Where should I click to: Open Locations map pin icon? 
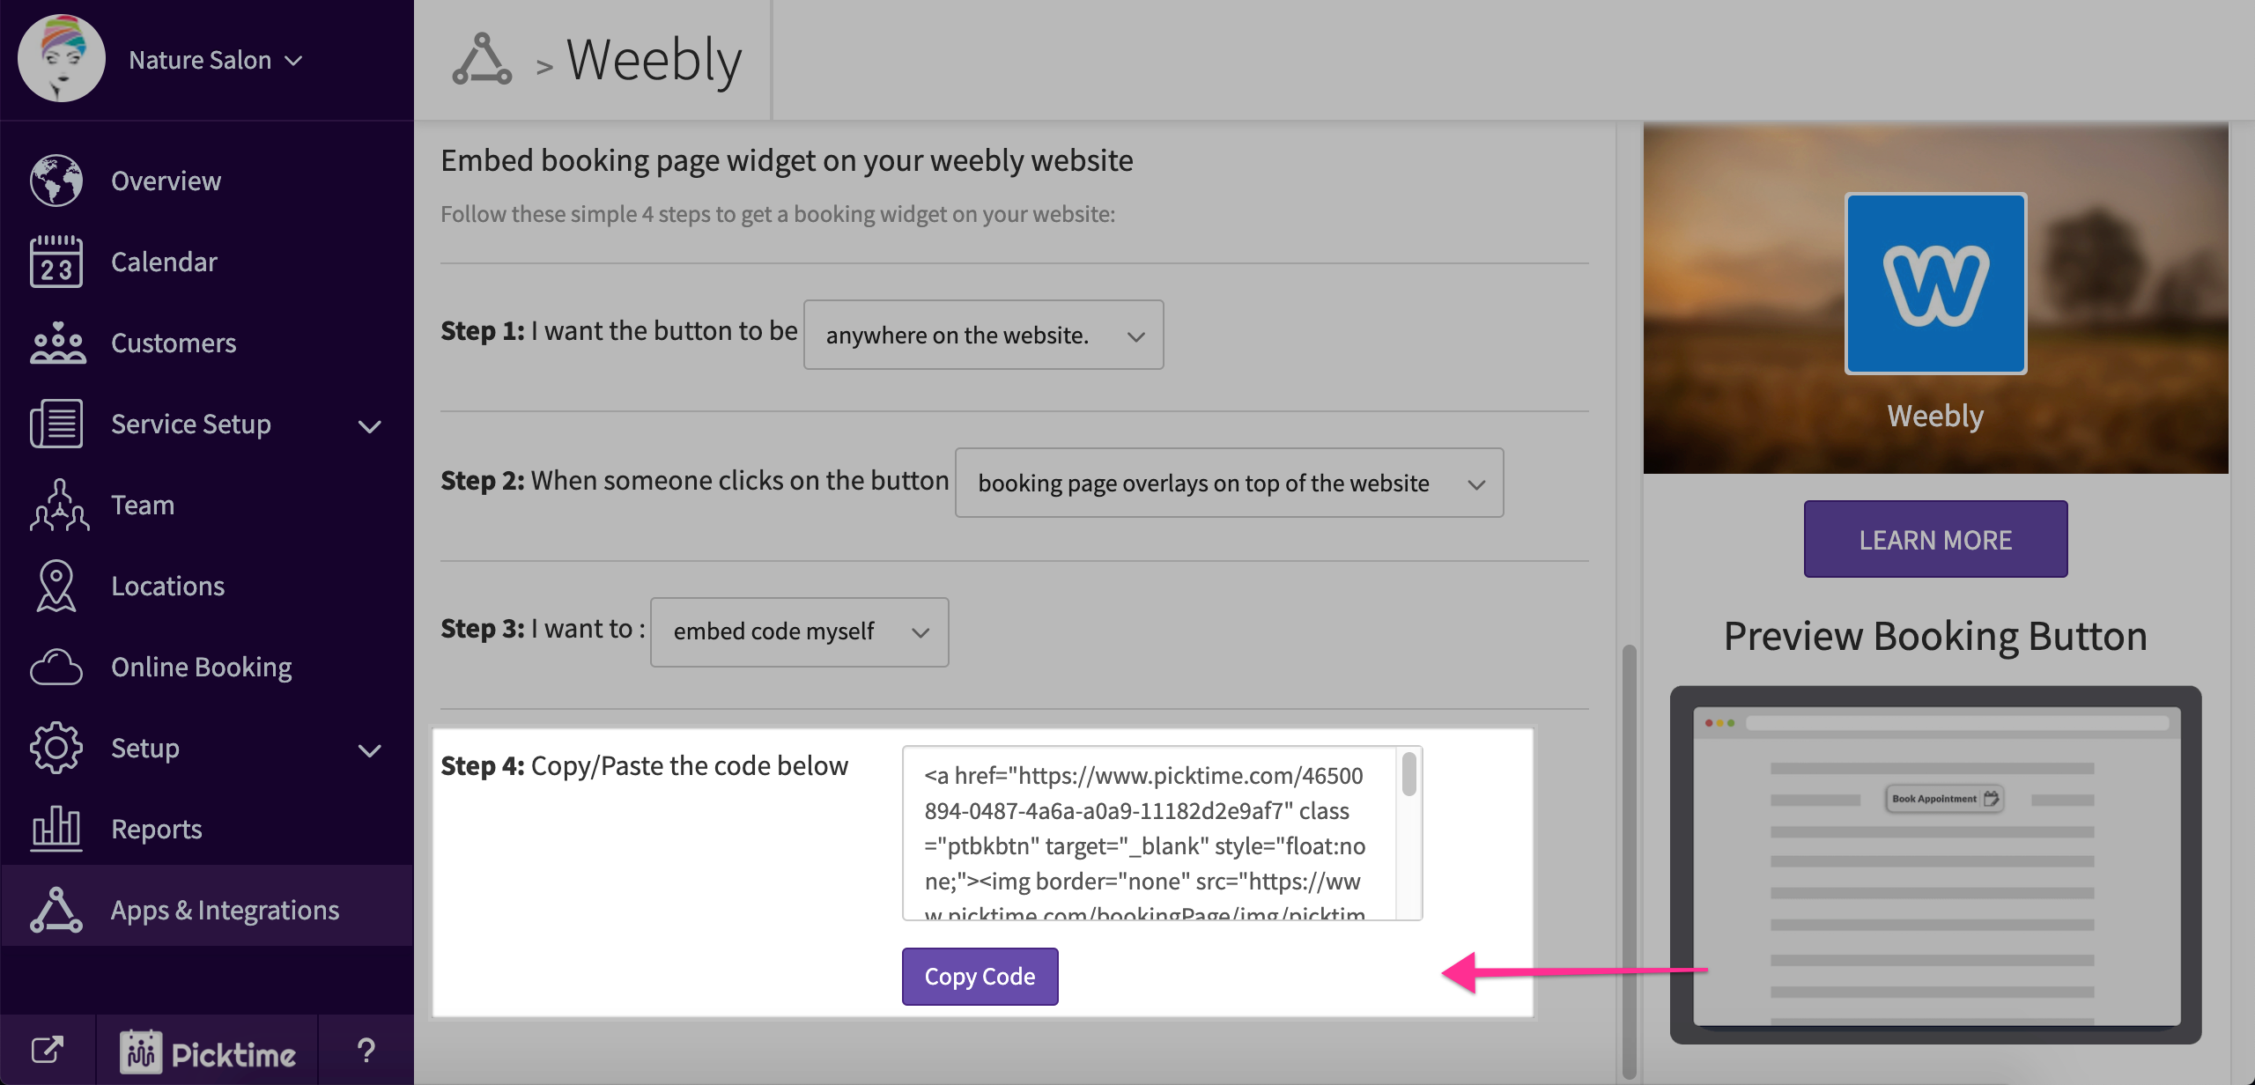coord(56,586)
